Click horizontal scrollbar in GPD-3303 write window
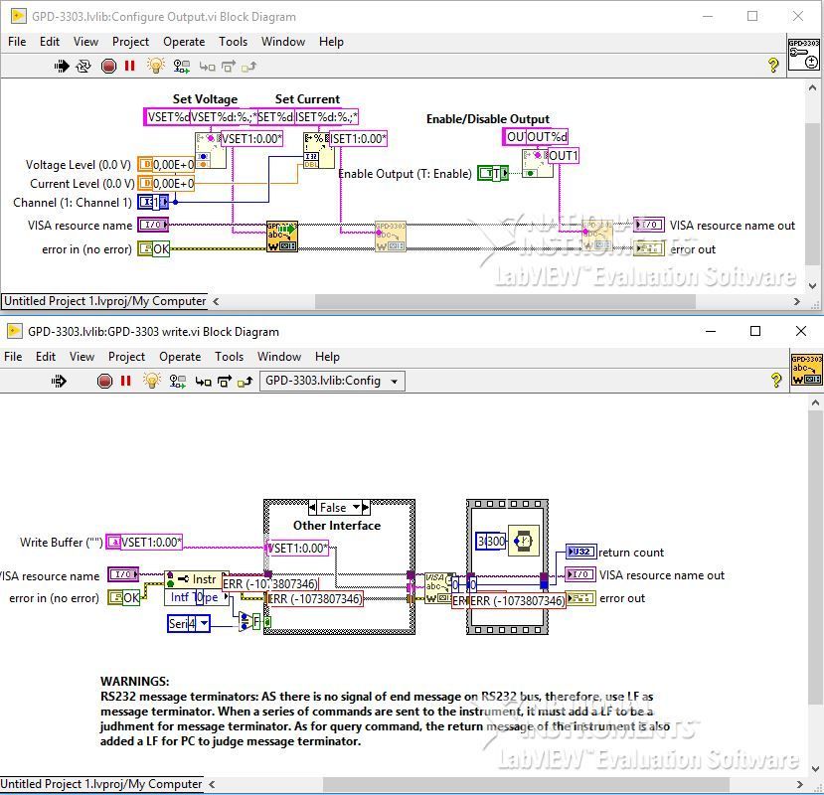Viewport: 824px width, 795px height. [x=526, y=784]
